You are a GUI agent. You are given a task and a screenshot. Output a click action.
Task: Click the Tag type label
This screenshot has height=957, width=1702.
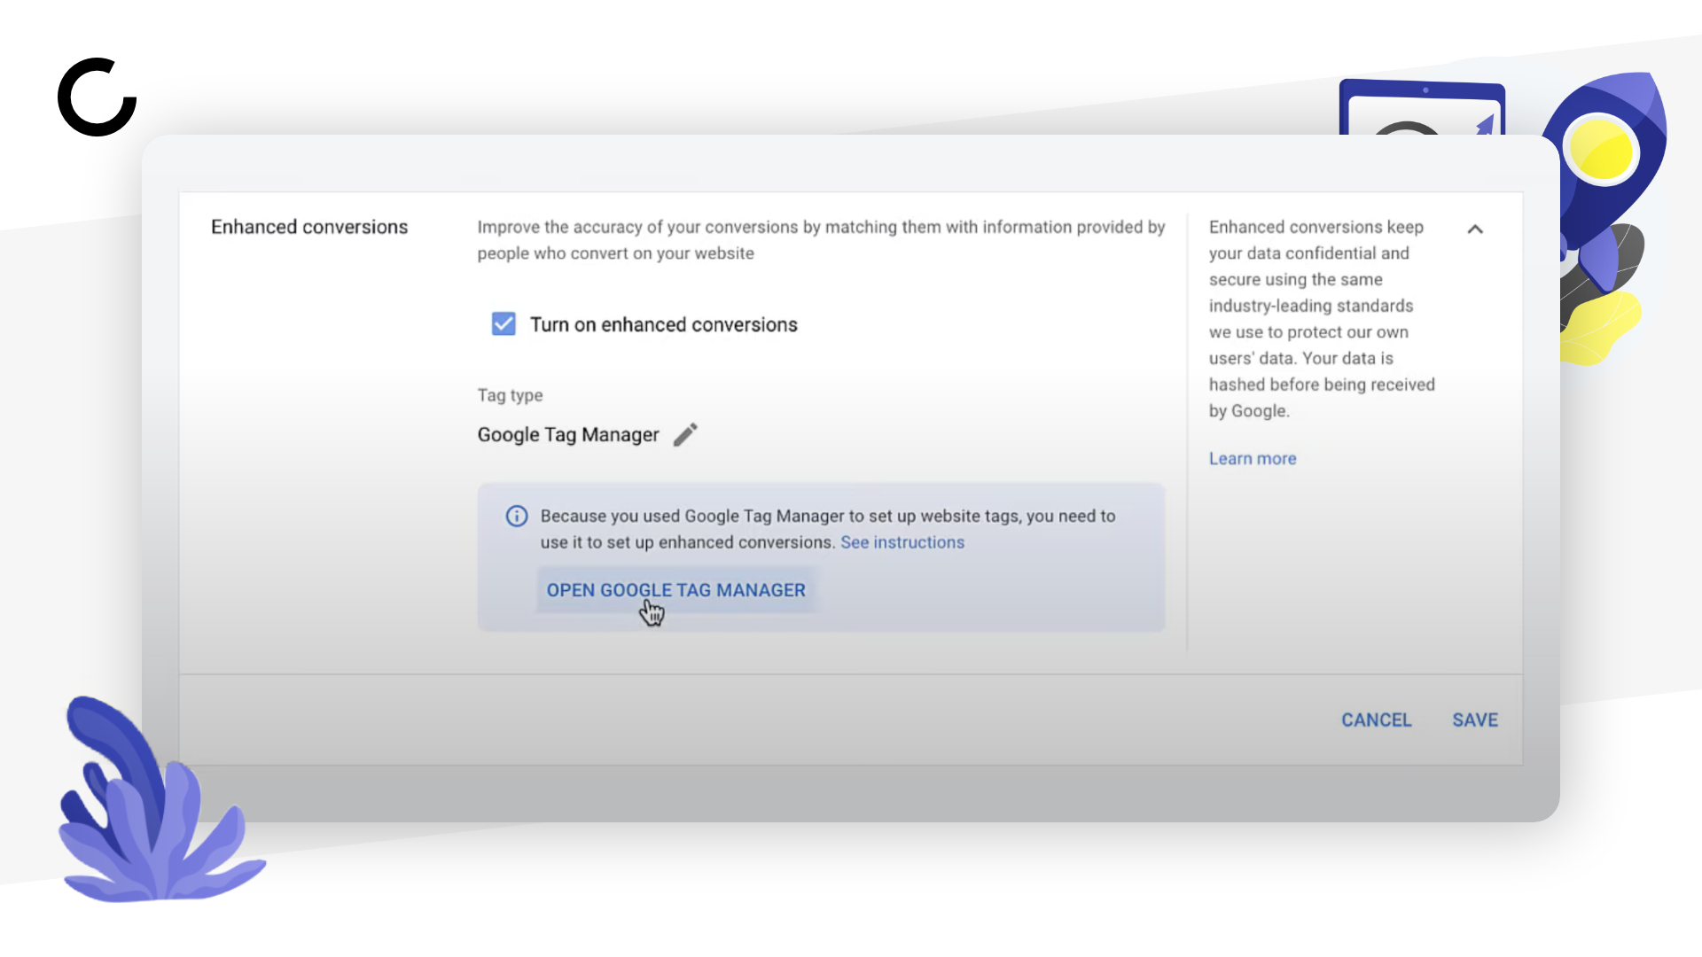click(511, 395)
